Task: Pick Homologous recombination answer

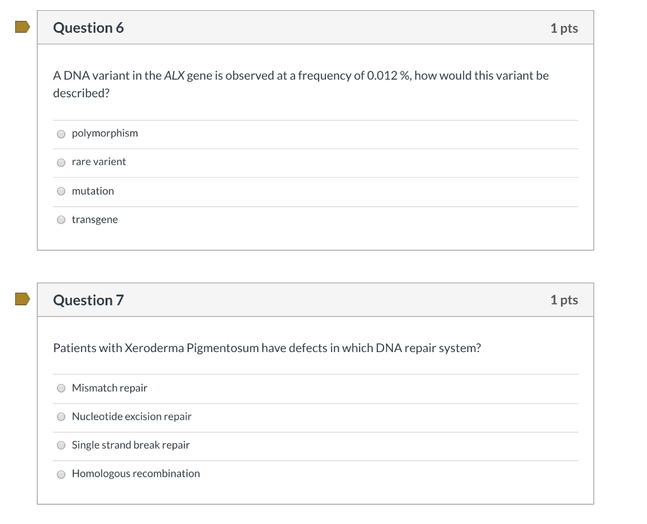Action: [x=61, y=475]
